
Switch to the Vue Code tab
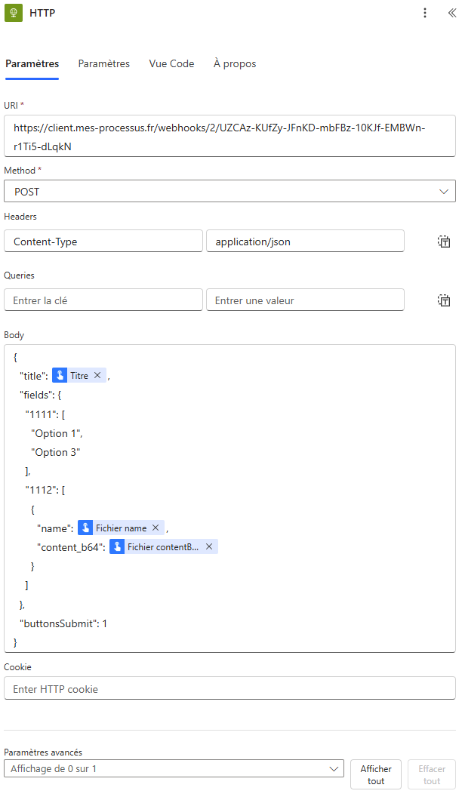coord(171,64)
